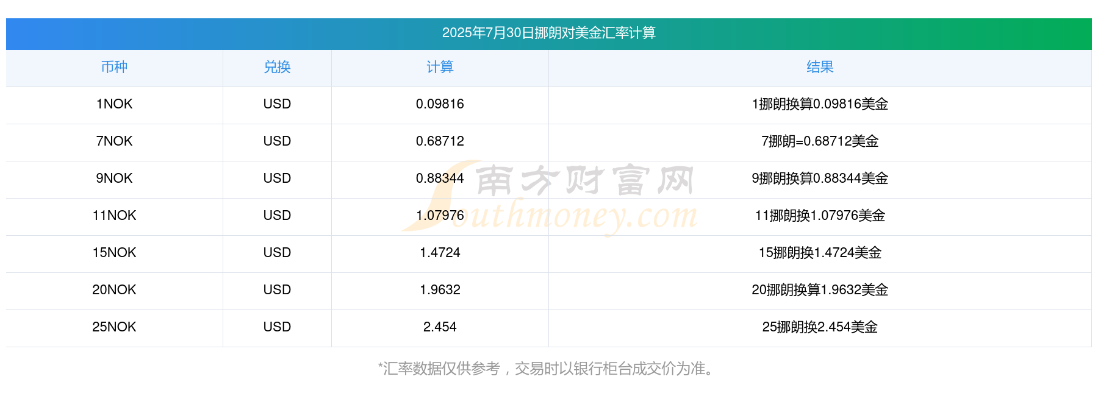This screenshot has width=1098, height=396.
Task: Select the 11NOK cell
Action: click(x=114, y=216)
